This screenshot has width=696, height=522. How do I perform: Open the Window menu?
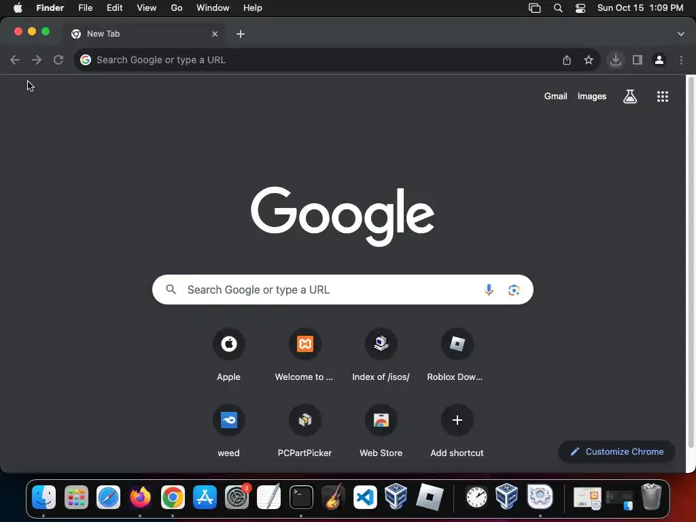213,8
